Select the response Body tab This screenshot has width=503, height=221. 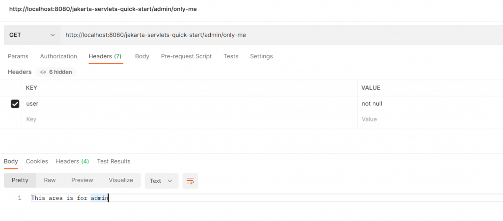pos(11,162)
